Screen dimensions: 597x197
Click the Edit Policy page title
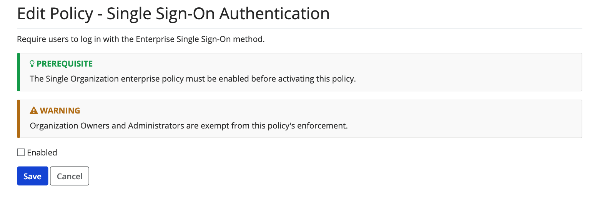click(173, 13)
